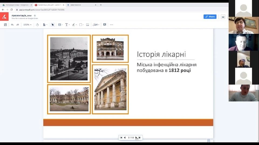The height and width of the screenshot is (145, 259).
Task: Go to the next page
Action: [x=136, y=137]
